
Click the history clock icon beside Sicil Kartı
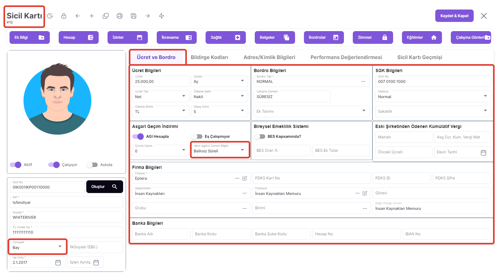[50, 16]
